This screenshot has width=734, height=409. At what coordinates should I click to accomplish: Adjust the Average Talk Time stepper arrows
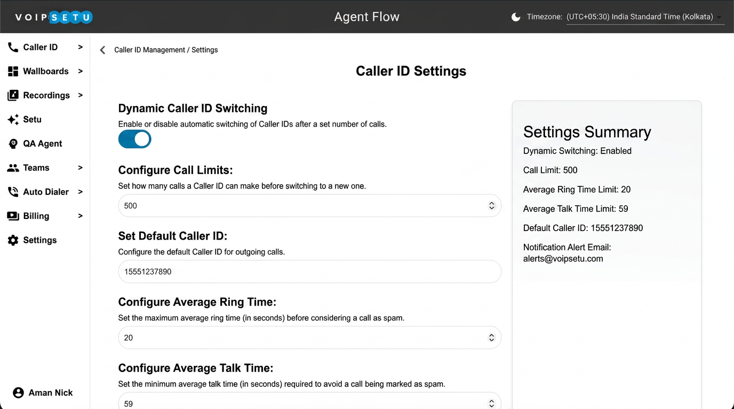click(x=492, y=404)
